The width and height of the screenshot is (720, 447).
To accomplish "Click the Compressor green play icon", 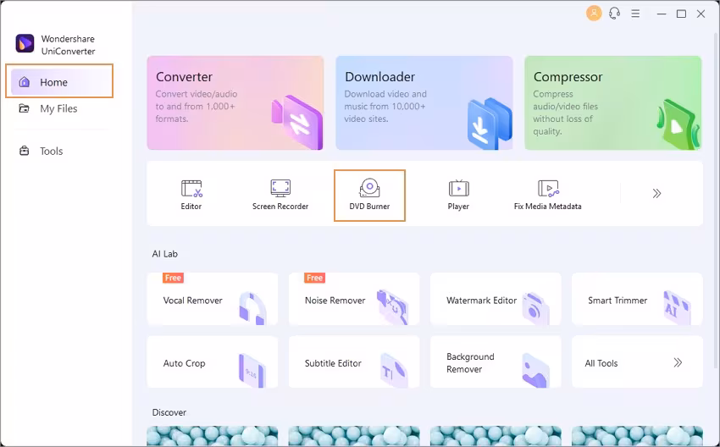I will (678, 124).
